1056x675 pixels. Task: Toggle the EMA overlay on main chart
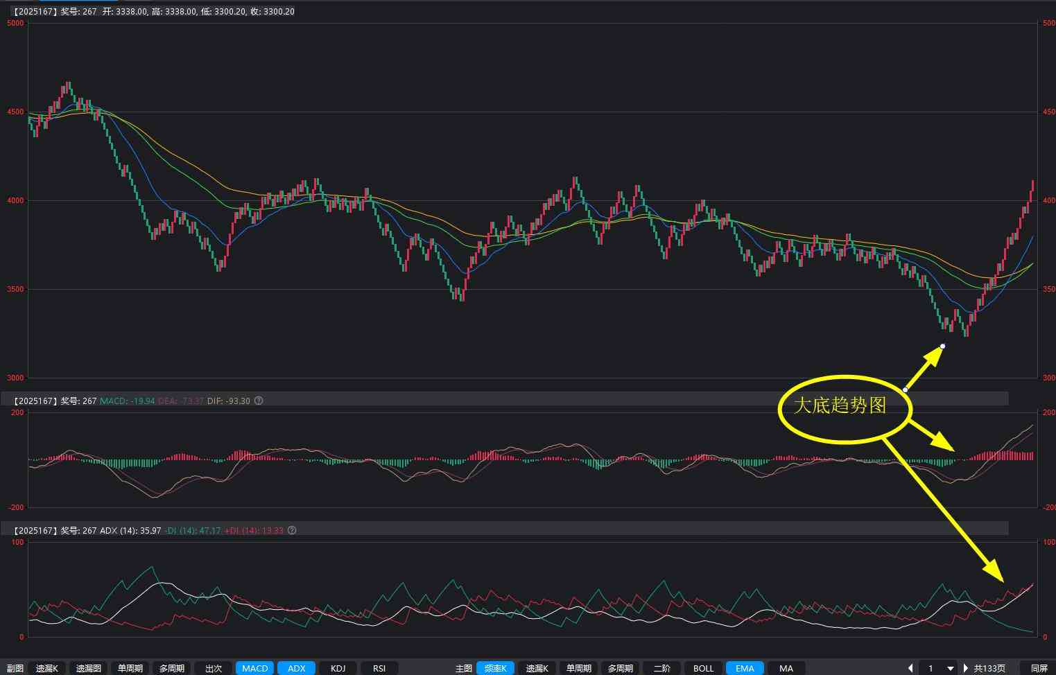(x=745, y=668)
